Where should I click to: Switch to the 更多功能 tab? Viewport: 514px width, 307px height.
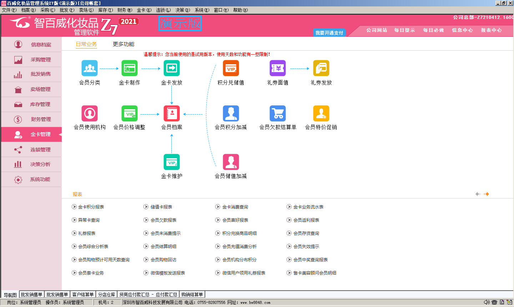124,44
